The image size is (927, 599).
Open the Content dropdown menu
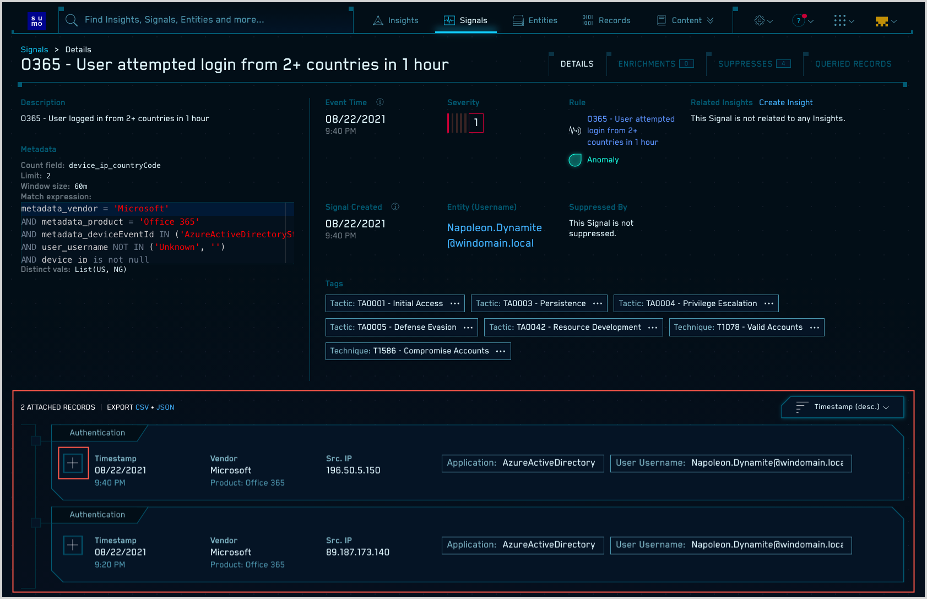pos(686,20)
